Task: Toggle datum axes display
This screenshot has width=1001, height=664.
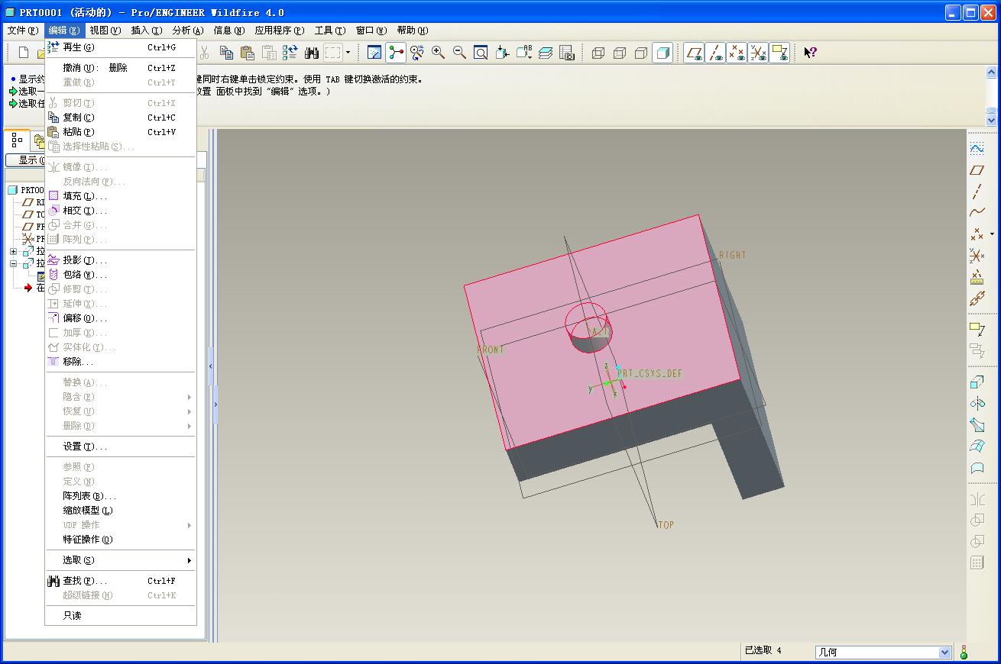Action: point(715,53)
